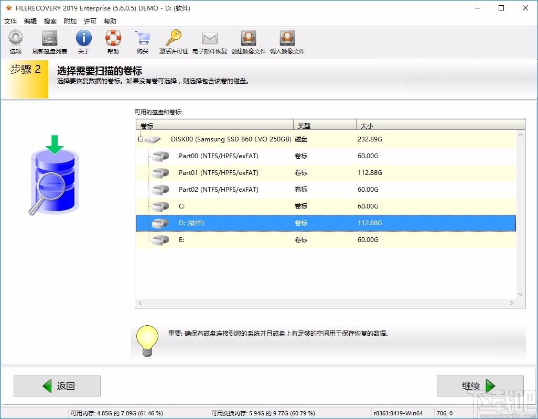Click the Part02 volume icon
This screenshot has height=419, width=538.
click(160, 190)
